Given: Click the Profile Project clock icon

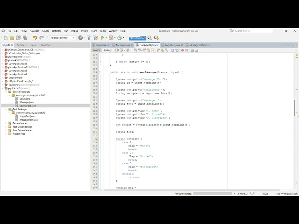Looking at the screenshot, I should point(120,38).
